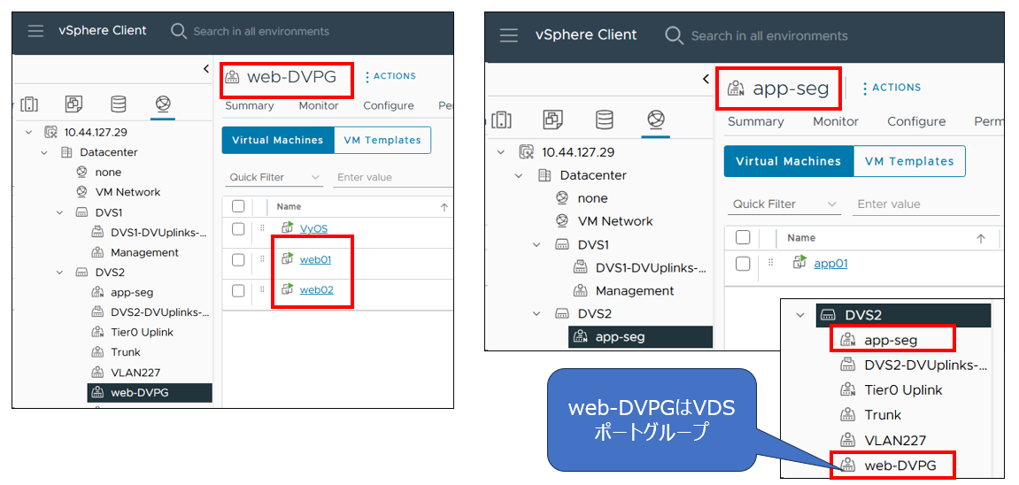Click web02 virtual machine icon in list
Screen dimensions: 1019x485
pos(288,289)
